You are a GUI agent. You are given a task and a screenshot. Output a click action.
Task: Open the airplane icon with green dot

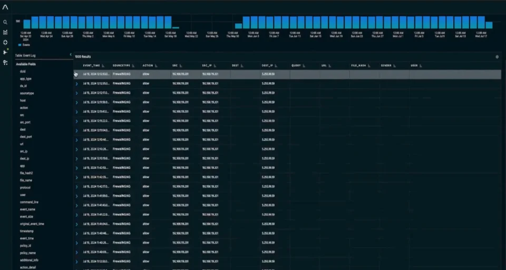(x=5, y=52)
